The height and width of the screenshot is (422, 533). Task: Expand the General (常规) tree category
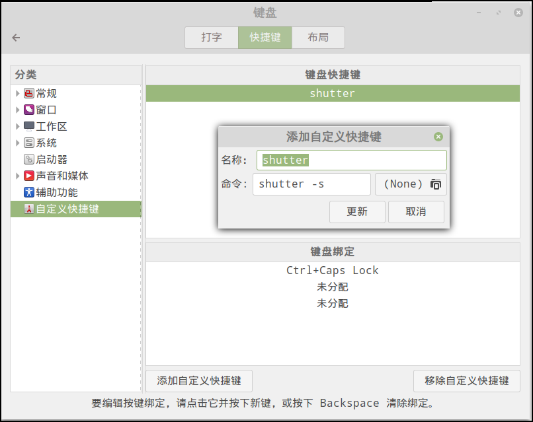pyautogui.click(x=18, y=94)
